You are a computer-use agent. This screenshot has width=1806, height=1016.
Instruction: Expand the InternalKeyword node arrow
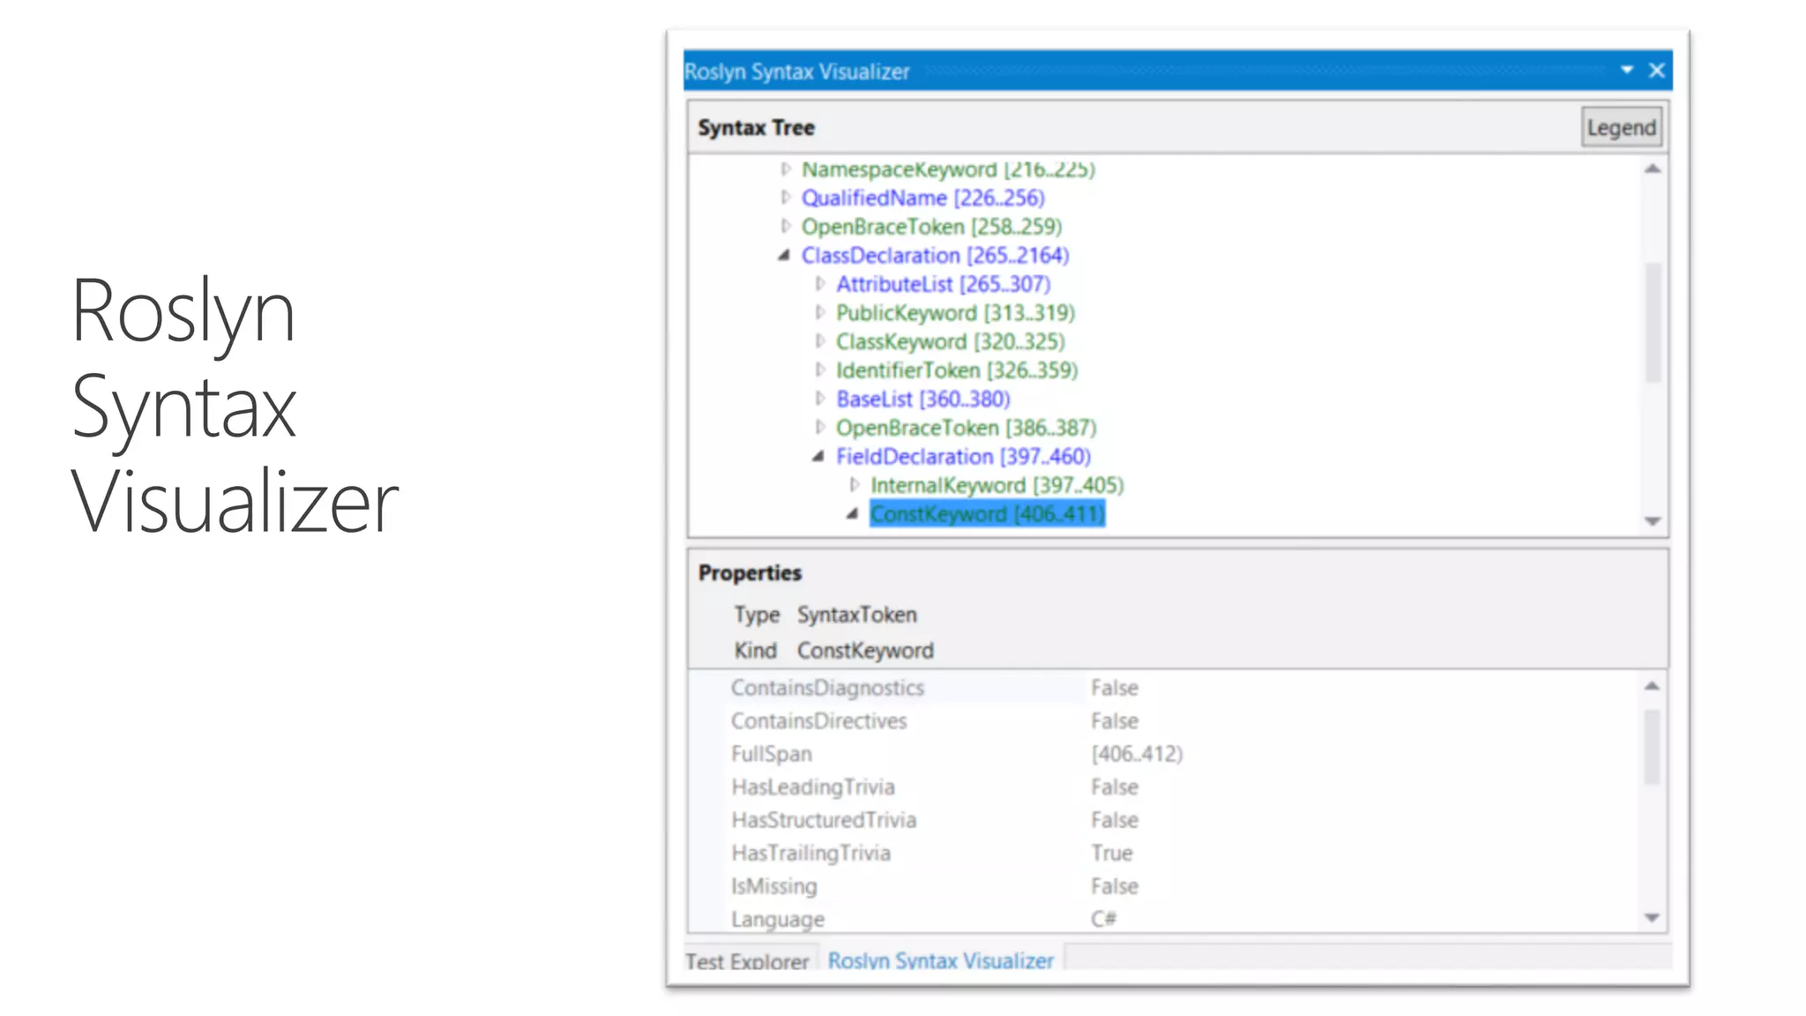pos(854,484)
